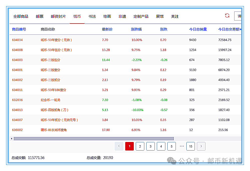Image resolution: width=250 pixels, height=171 pixels.
Task: Click the red refresh icon
Action: [227, 16]
